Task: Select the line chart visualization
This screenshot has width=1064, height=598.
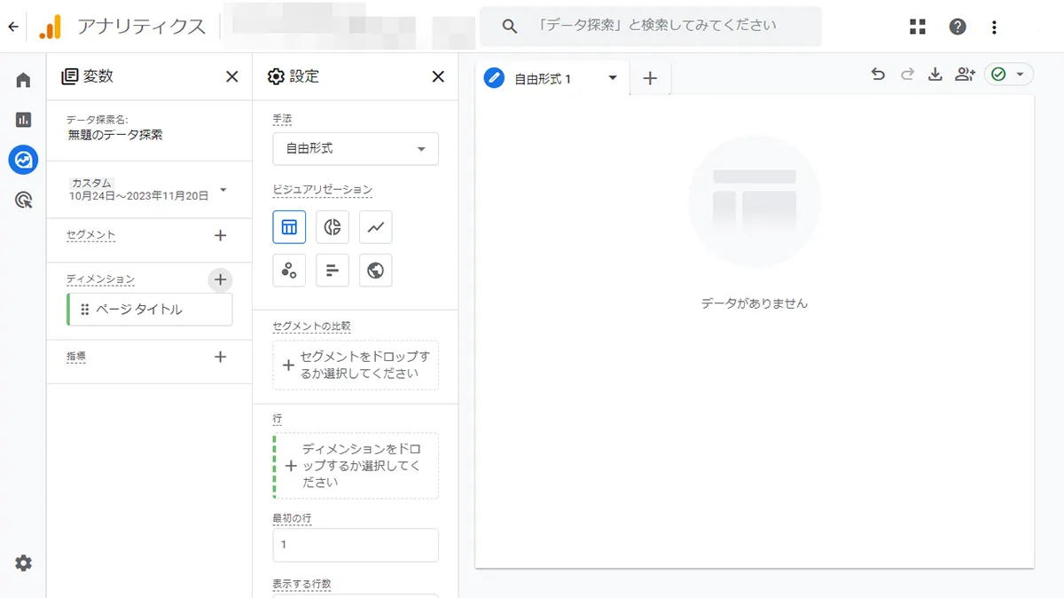Action: click(375, 227)
